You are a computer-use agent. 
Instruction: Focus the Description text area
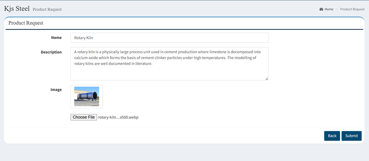169,64
